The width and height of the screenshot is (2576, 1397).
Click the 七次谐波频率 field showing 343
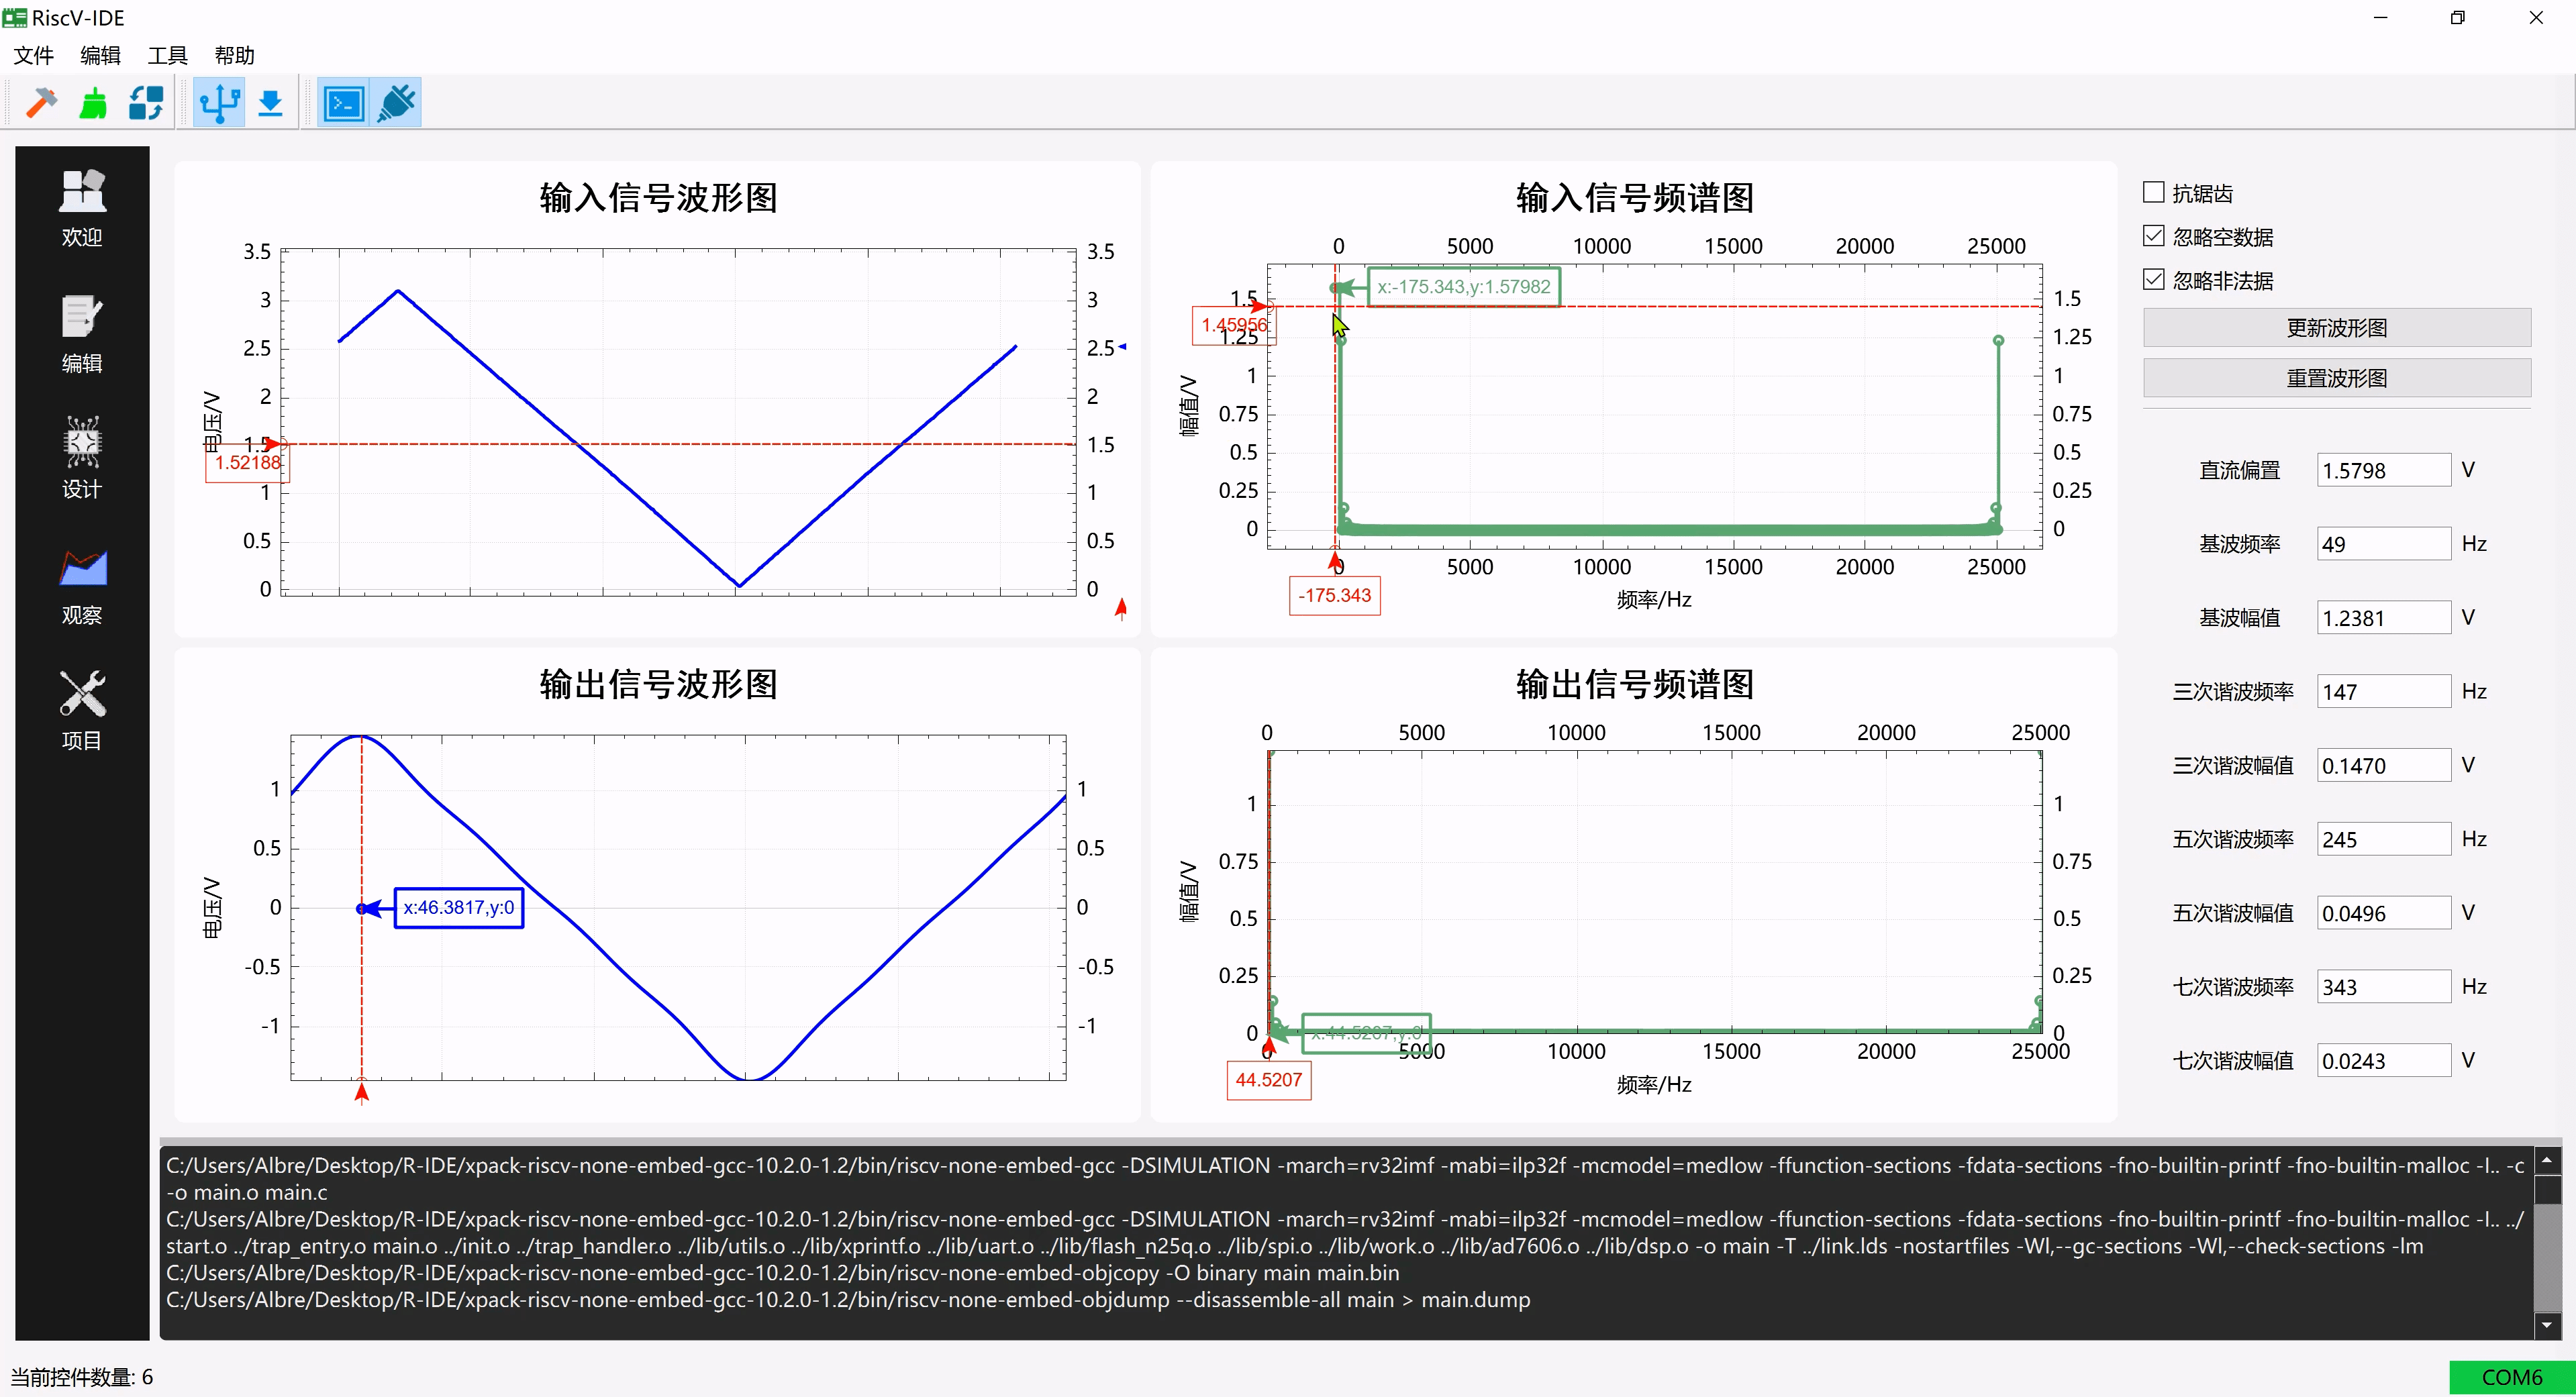pyautogui.click(x=2383, y=987)
